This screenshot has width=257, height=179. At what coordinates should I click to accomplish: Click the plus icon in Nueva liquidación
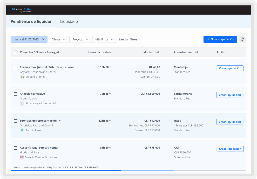click(208, 39)
